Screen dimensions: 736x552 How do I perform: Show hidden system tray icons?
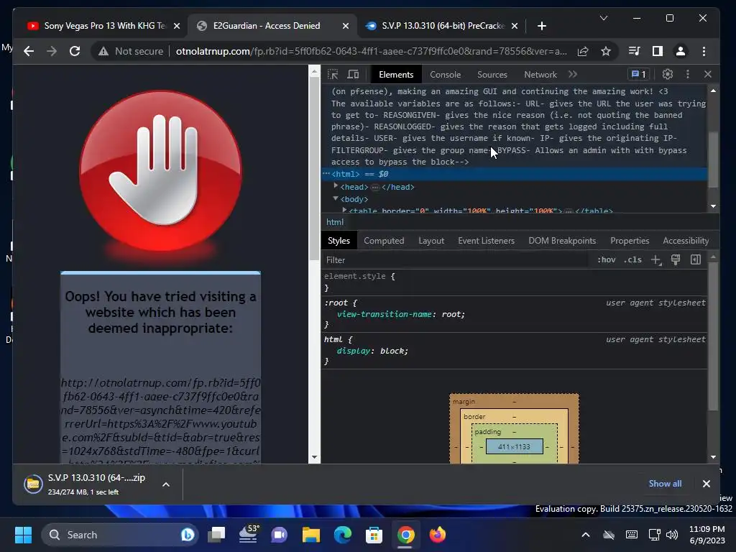[x=585, y=535]
